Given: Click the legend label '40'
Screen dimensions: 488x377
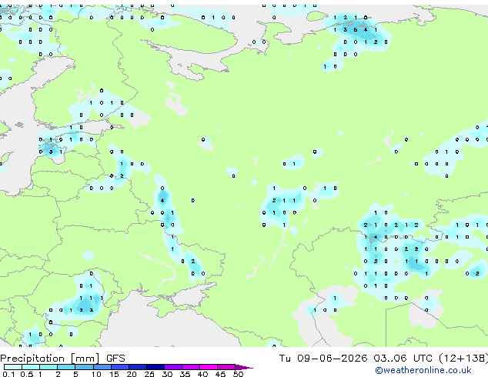Looking at the screenshot, I should [202, 374].
